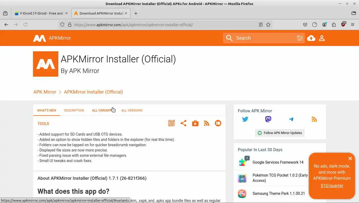Click the Firefox URL address bar
Image resolution: width=359 pixels, height=203 pixels.
point(165,25)
